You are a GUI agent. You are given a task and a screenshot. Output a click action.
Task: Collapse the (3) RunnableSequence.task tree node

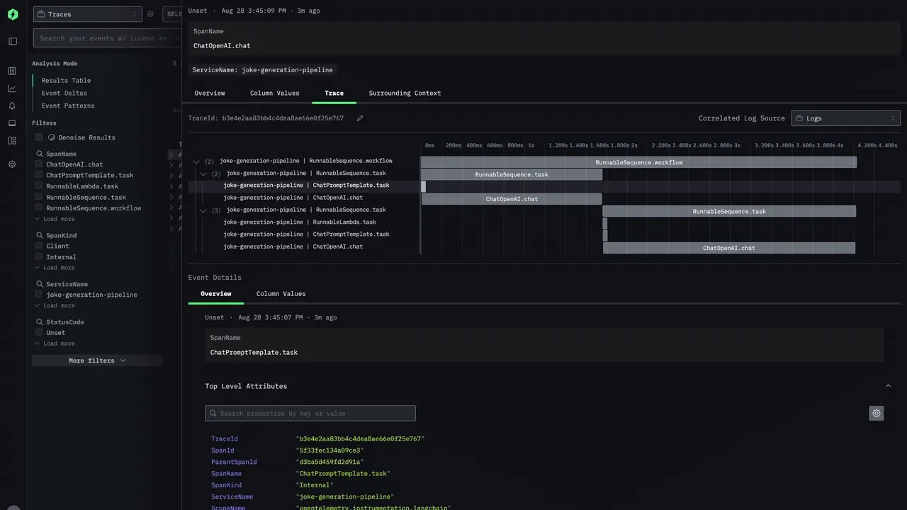tap(203, 210)
